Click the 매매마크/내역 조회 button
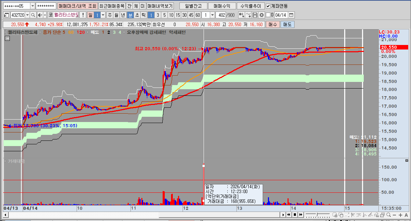Image resolution: width=411 pixels, height=221 pixels. click(77, 6)
